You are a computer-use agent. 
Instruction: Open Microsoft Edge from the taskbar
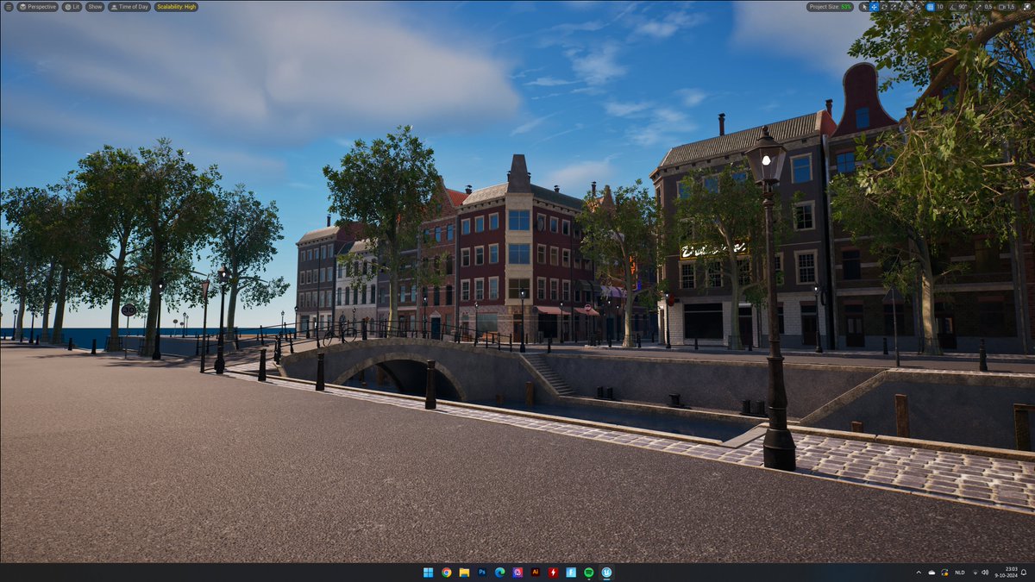(499, 573)
